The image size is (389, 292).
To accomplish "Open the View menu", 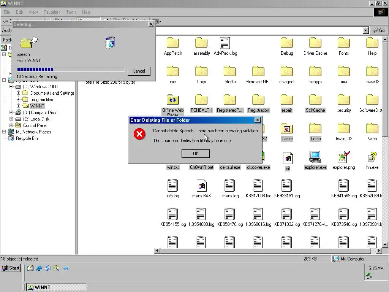I will click(33, 12).
